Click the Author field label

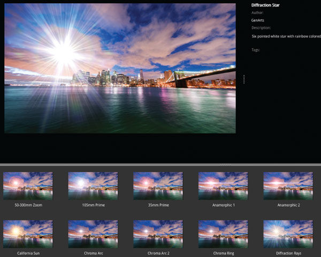258,13
